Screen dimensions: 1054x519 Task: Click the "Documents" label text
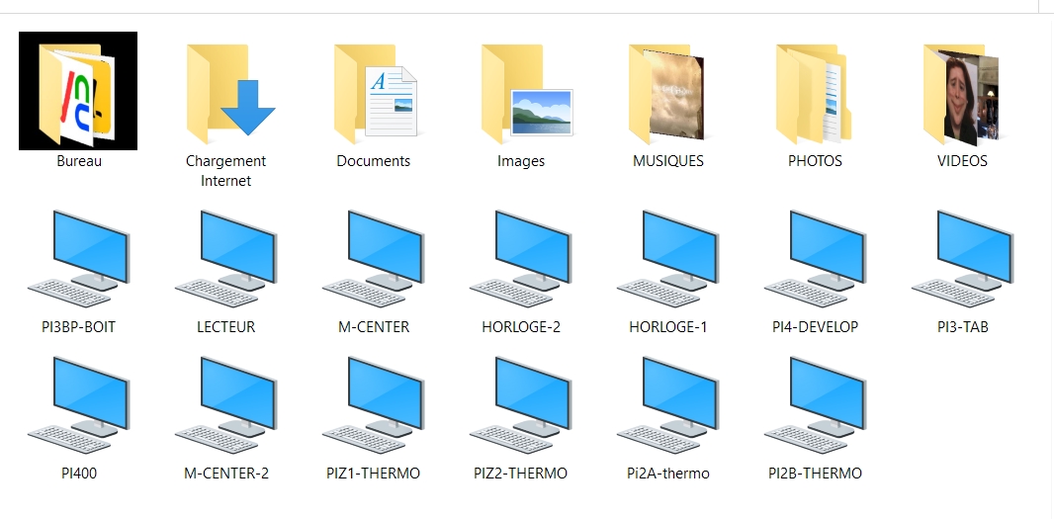click(x=373, y=161)
